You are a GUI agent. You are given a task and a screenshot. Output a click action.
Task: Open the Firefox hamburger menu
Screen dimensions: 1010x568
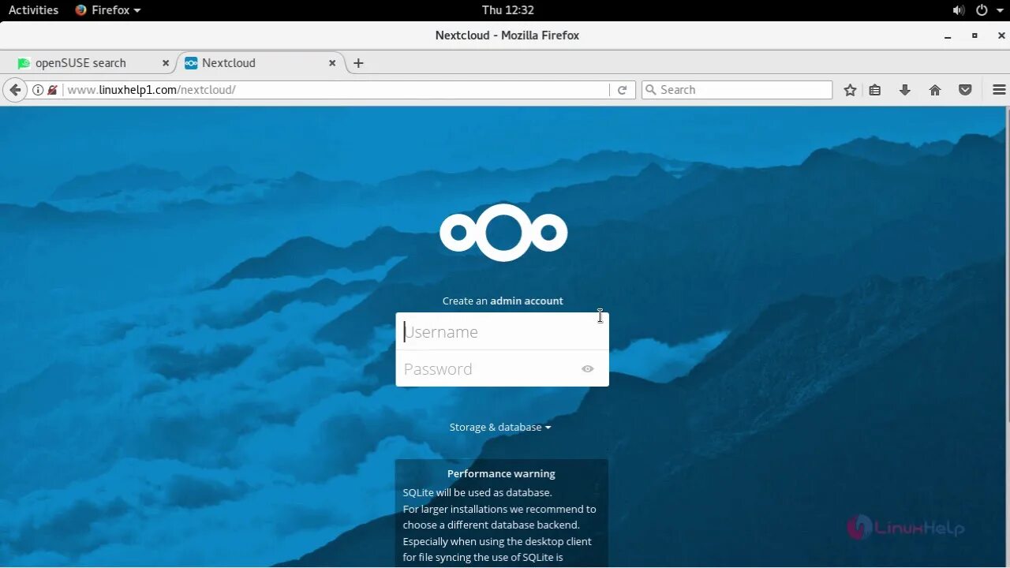[999, 90]
